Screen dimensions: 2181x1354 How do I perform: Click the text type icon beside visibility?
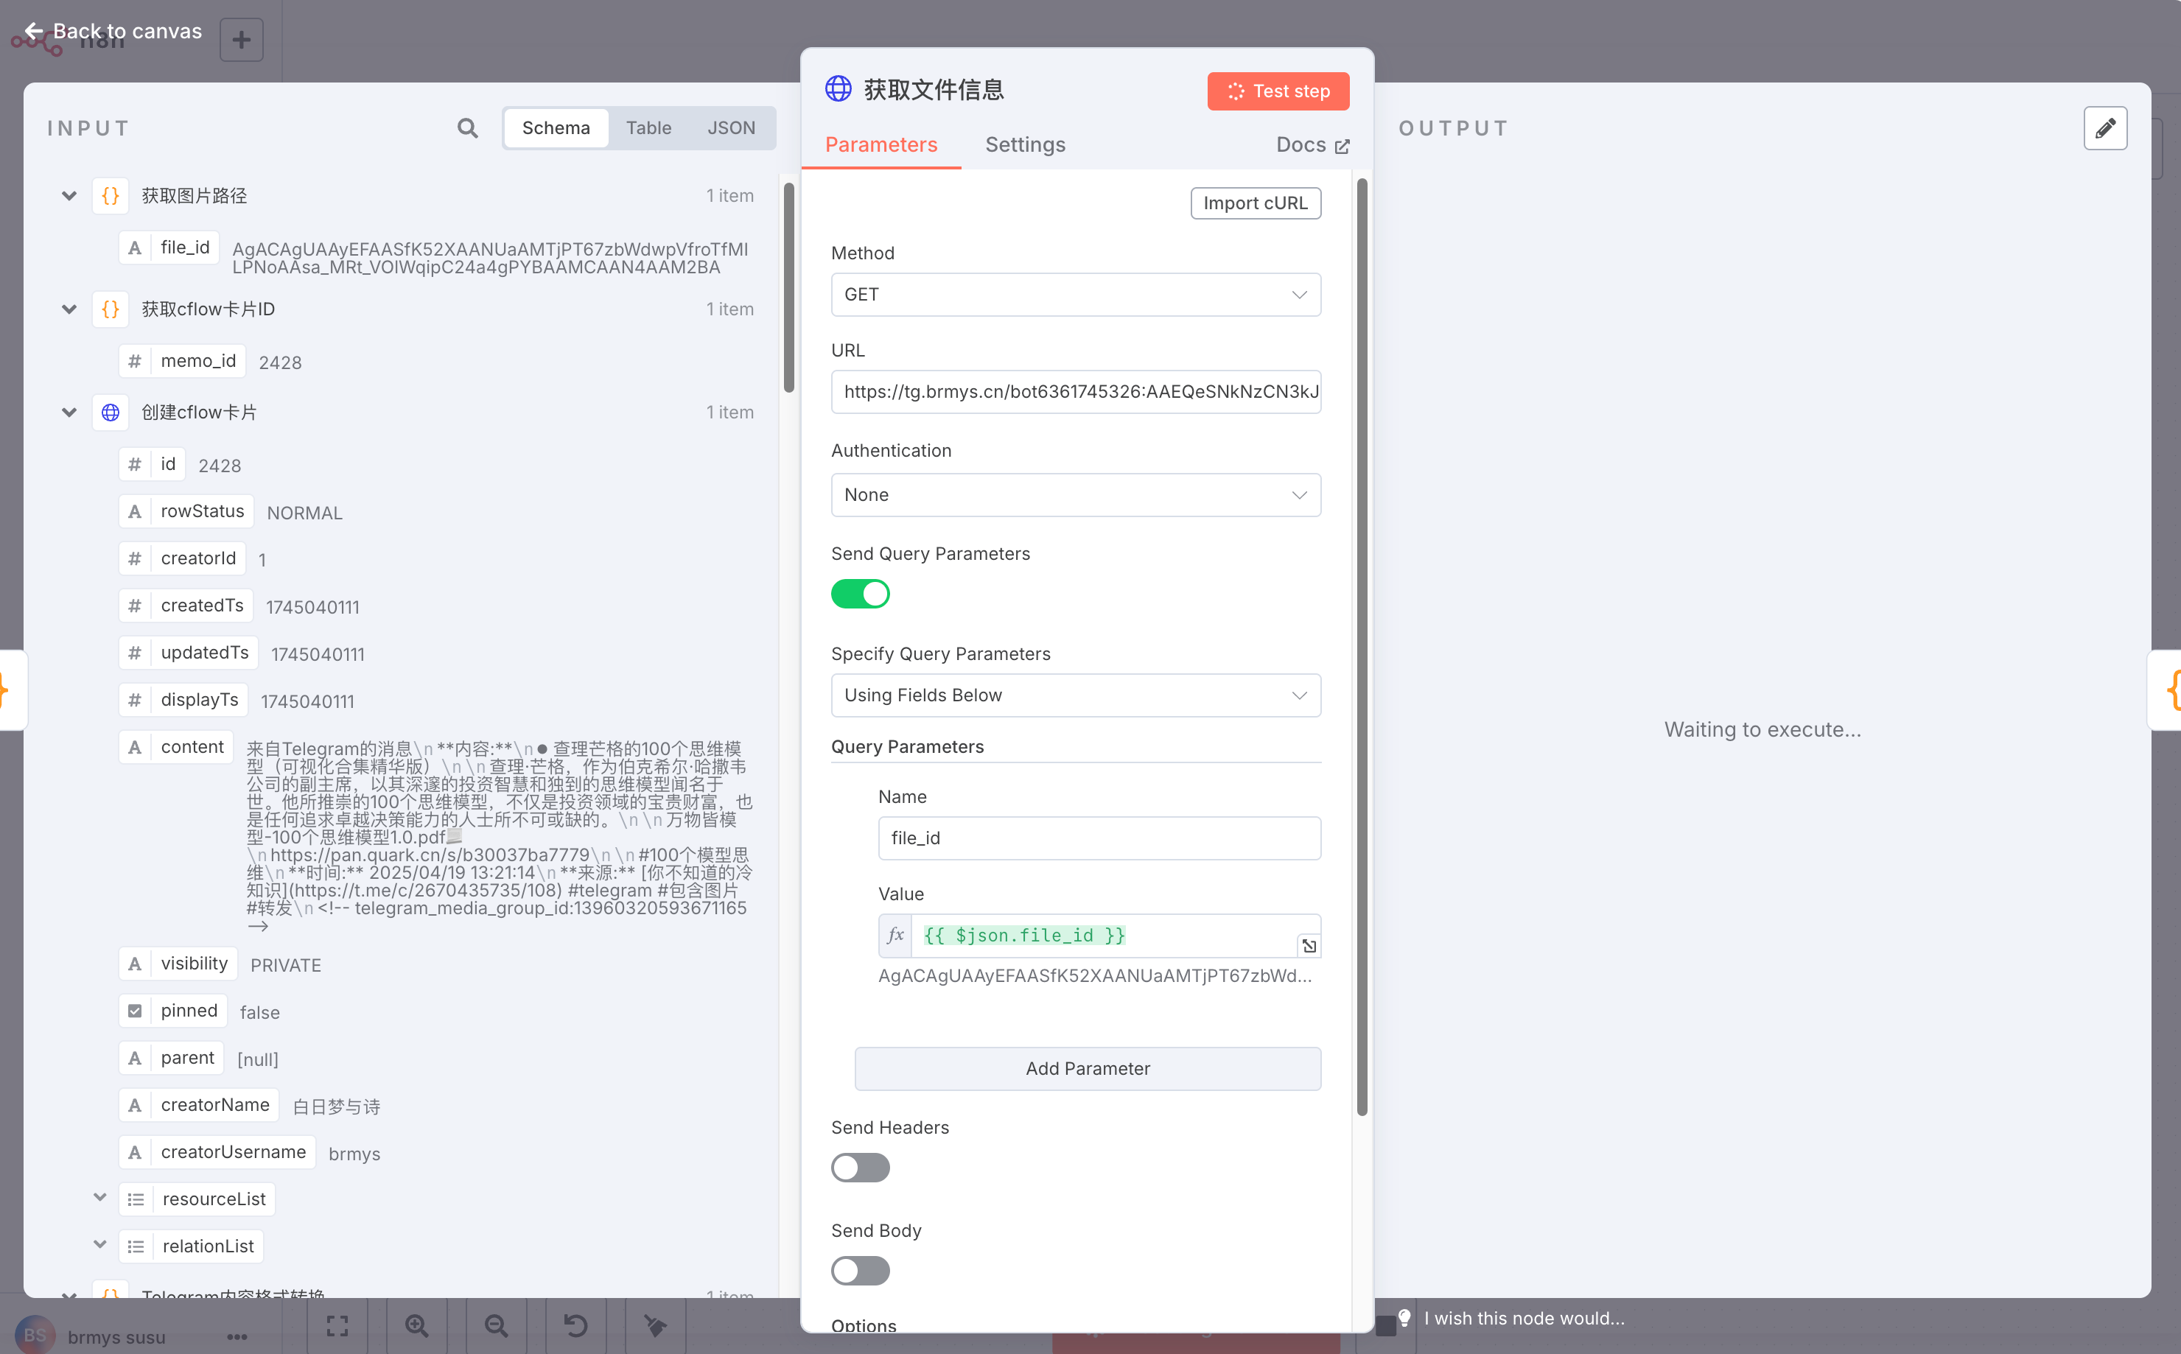coord(134,964)
